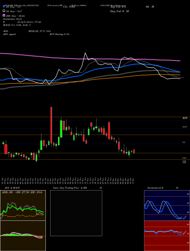The image size is (190, 251).
Task: Click the last red candlestick on the chart
Action: coord(134,151)
